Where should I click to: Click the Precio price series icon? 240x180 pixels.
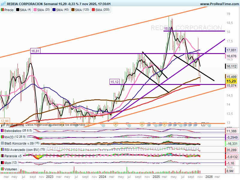[3, 10]
